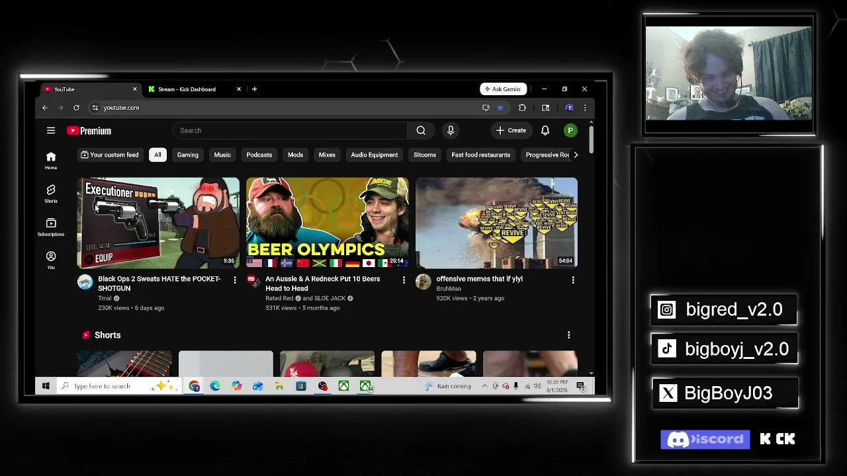Open BruhMan channel avatar

423,282
